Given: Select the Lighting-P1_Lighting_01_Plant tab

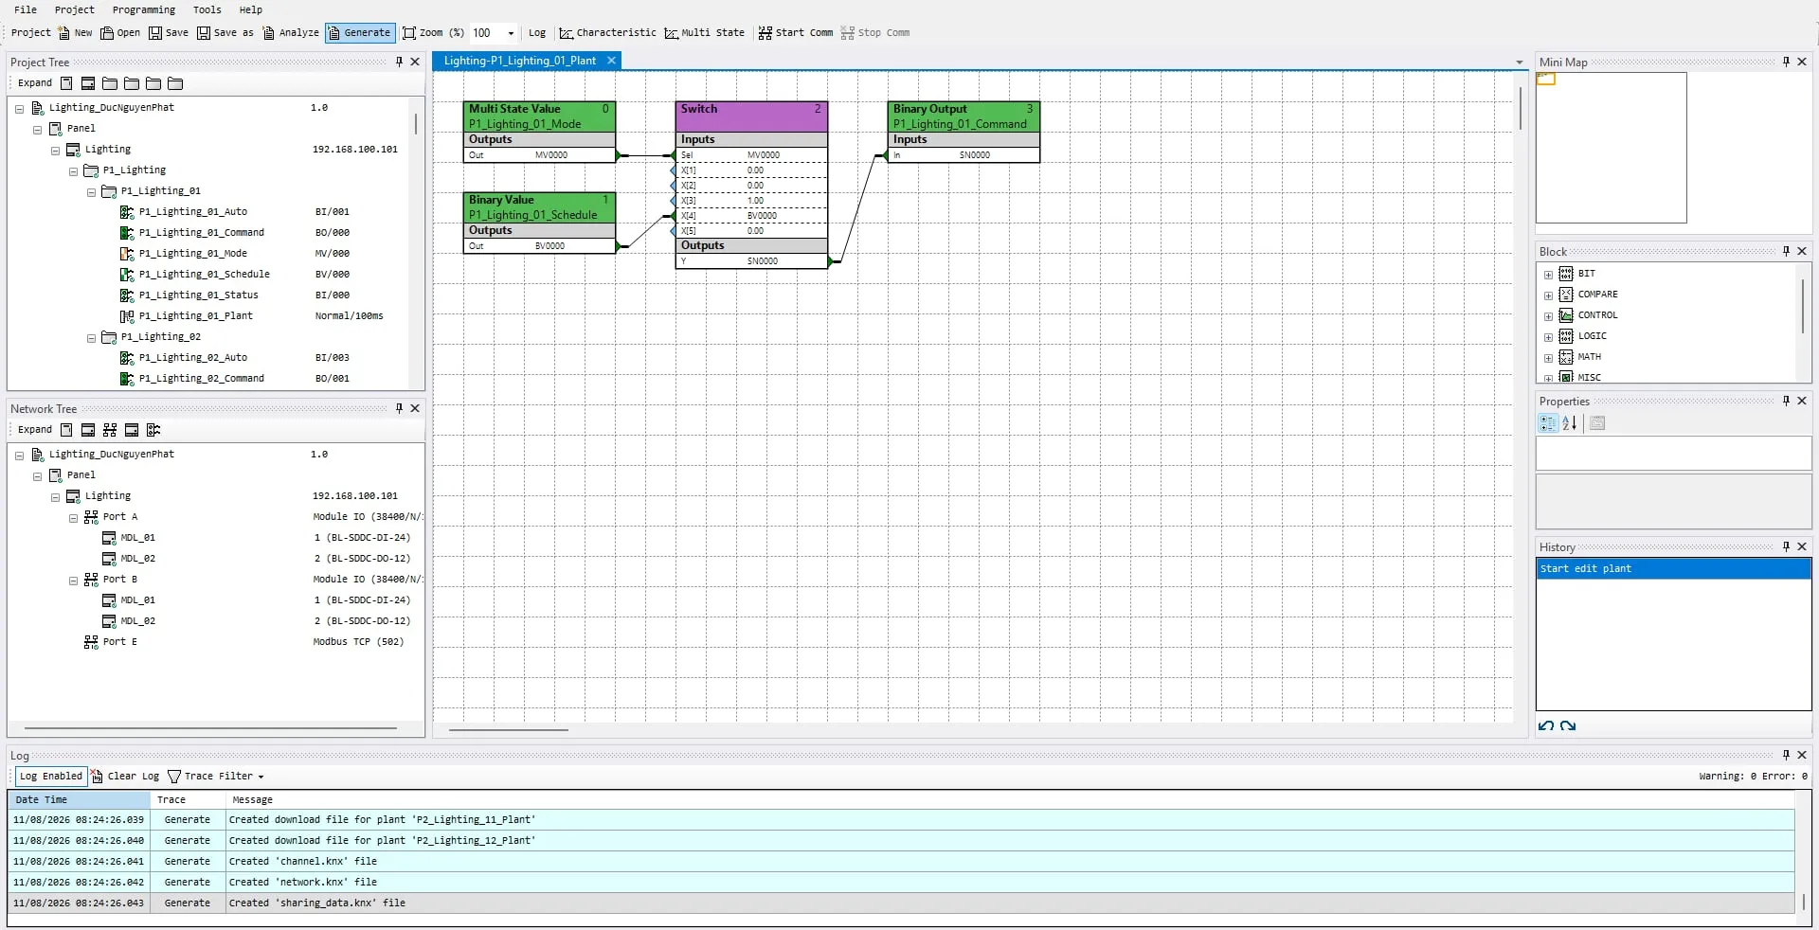Looking at the screenshot, I should (x=520, y=61).
